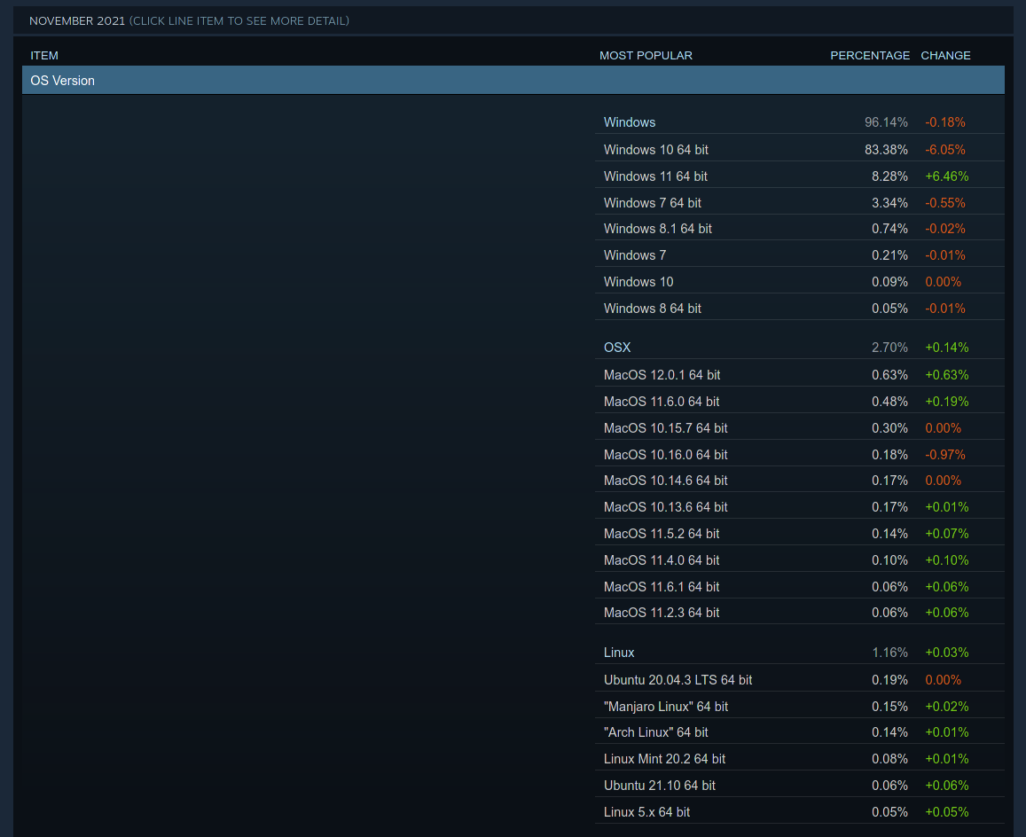Select MacOS 11.6.0 64 bit row
1026x837 pixels.
800,401
